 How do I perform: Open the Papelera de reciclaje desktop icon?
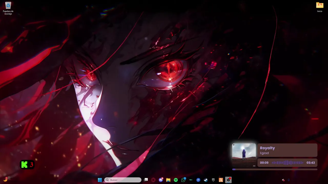[x=8, y=8]
